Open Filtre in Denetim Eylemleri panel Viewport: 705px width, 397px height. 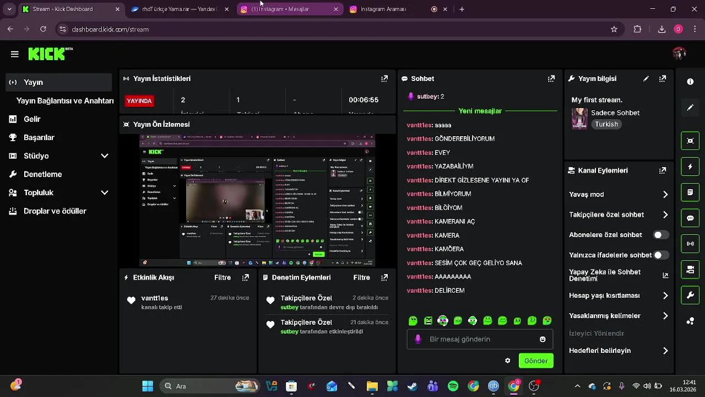tap(361, 278)
